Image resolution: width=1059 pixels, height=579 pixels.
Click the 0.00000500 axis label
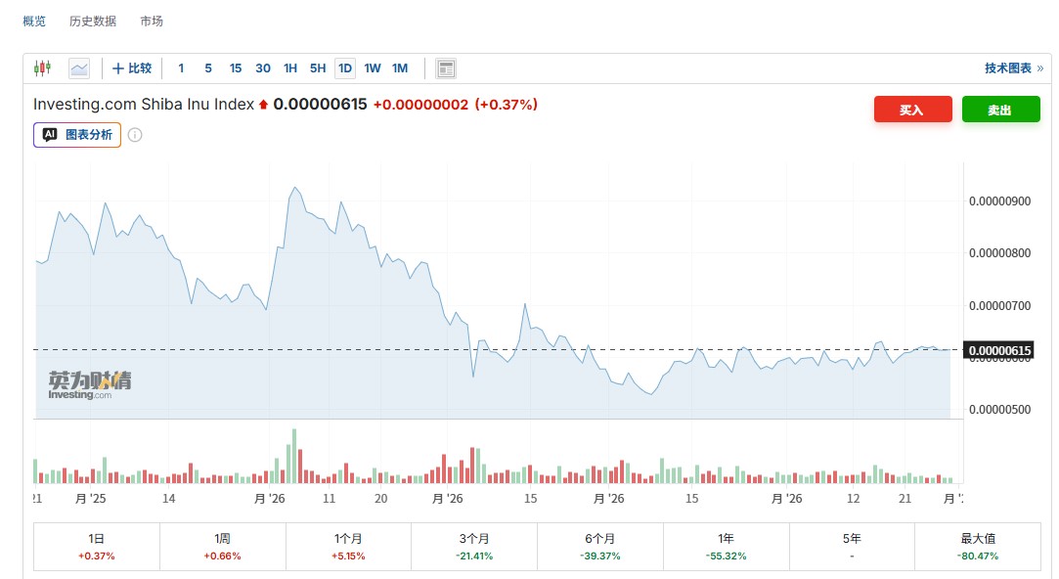tap(999, 410)
